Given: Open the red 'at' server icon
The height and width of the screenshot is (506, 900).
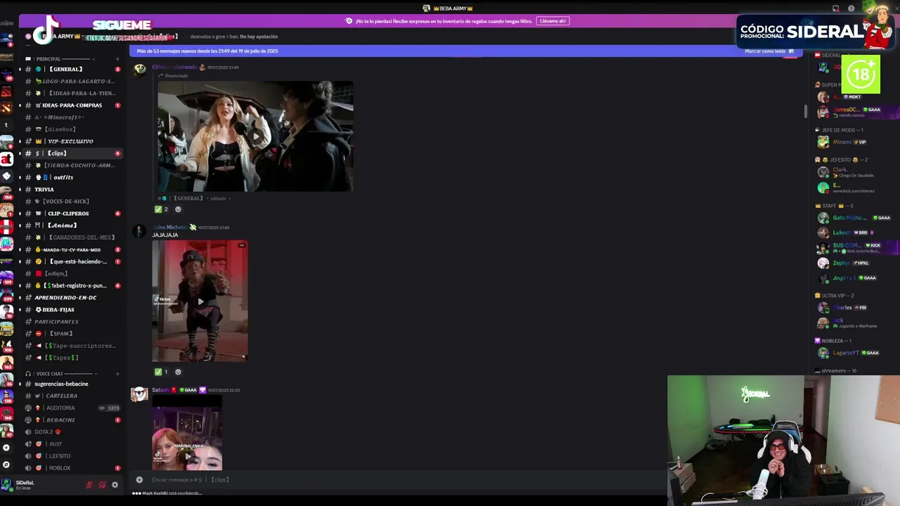Looking at the screenshot, I should pos(6,160).
